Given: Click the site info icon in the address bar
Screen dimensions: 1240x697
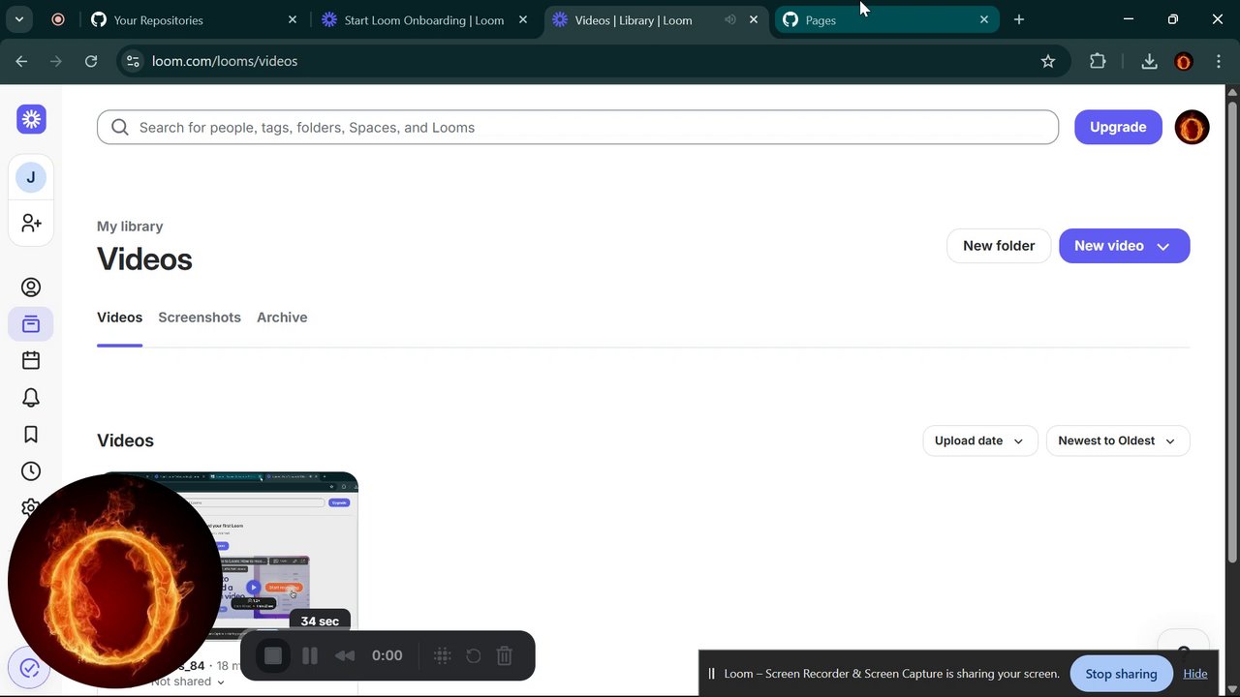Looking at the screenshot, I should click(x=134, y=61).
